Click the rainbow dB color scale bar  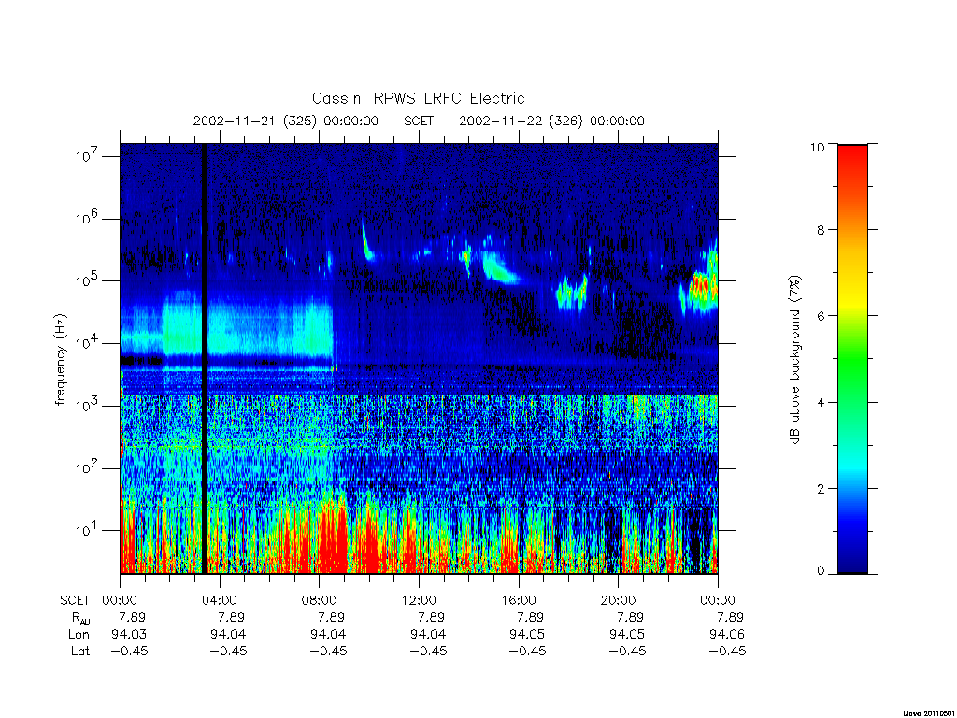pos(852,359)
